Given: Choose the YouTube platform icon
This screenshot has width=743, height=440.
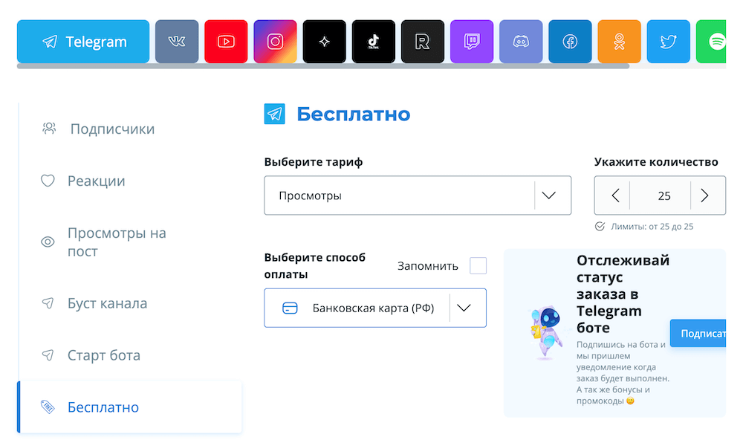Looking at the screenshot, I should click(226, 42).
